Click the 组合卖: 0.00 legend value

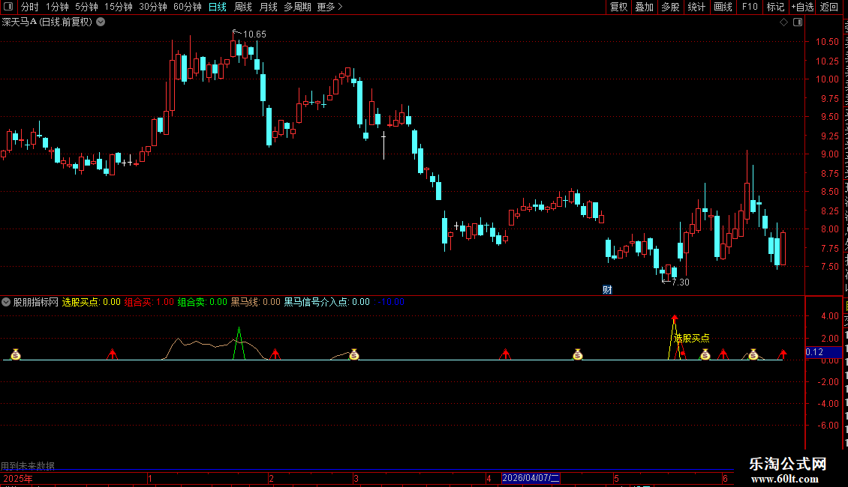(203, 302)
